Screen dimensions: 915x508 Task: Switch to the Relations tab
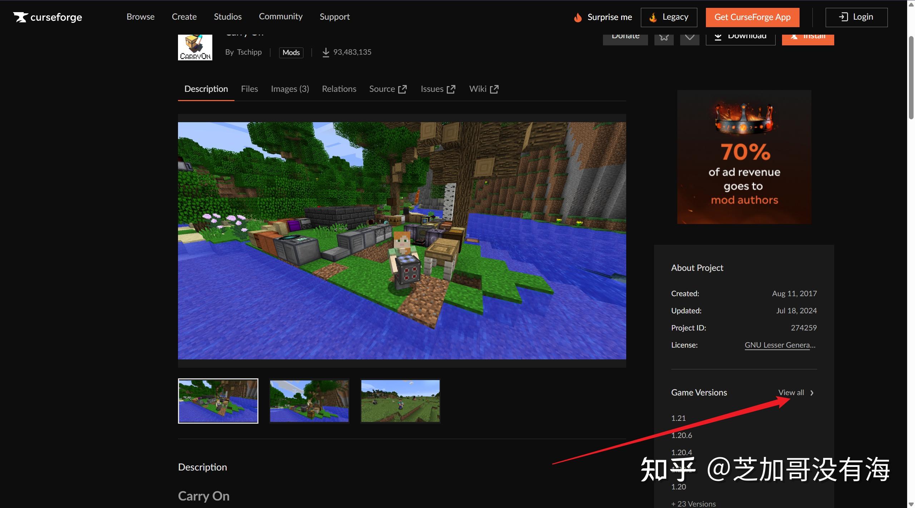[x=339, y=89]
